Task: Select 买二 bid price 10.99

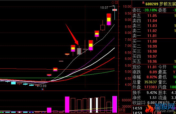Action: 152,46
